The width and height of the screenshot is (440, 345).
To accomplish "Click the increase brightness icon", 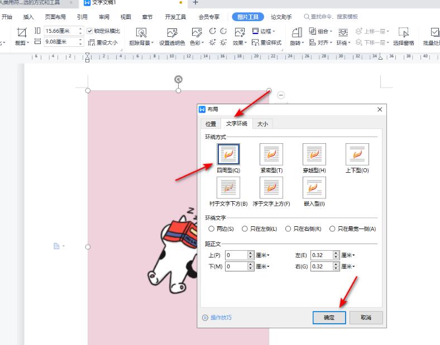I will [x=212, y=42].
